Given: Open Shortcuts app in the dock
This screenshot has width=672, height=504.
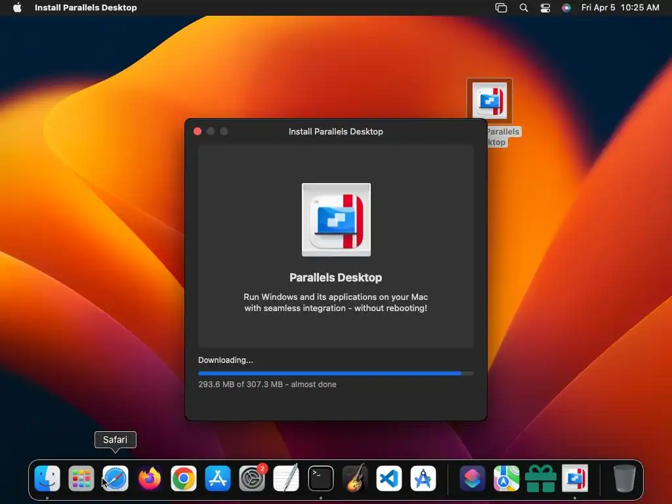Looking at the screenshot, I should 472,478.
